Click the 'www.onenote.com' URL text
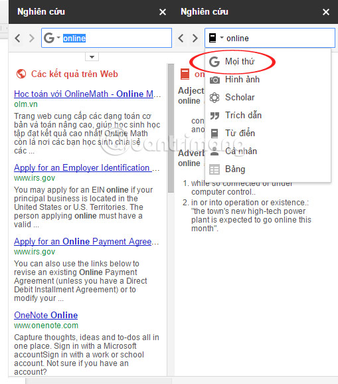The width and height of the screenshot is (338, 384). pos(46,326)
